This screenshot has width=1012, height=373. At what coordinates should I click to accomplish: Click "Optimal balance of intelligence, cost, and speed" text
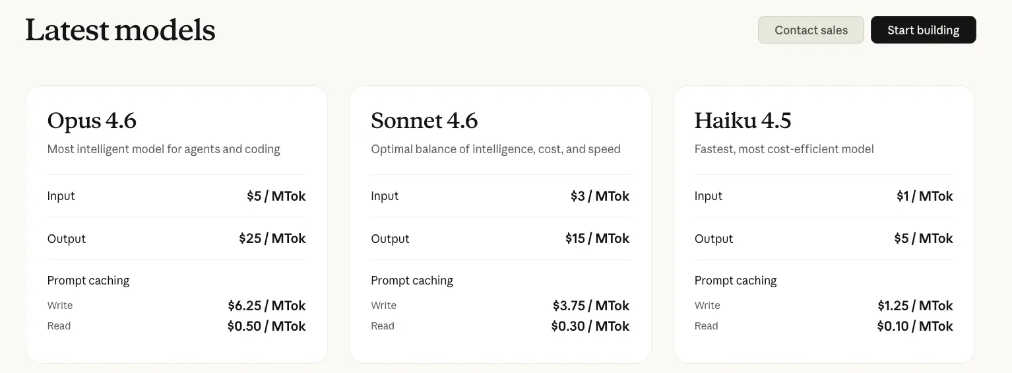click(x=495, y=149)
